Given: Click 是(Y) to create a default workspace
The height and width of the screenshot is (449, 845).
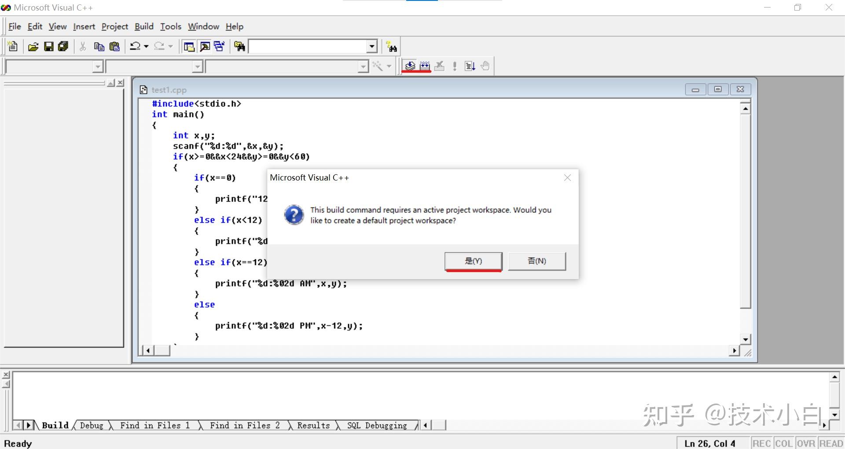Looking at the screenshot, I should 473,261.
